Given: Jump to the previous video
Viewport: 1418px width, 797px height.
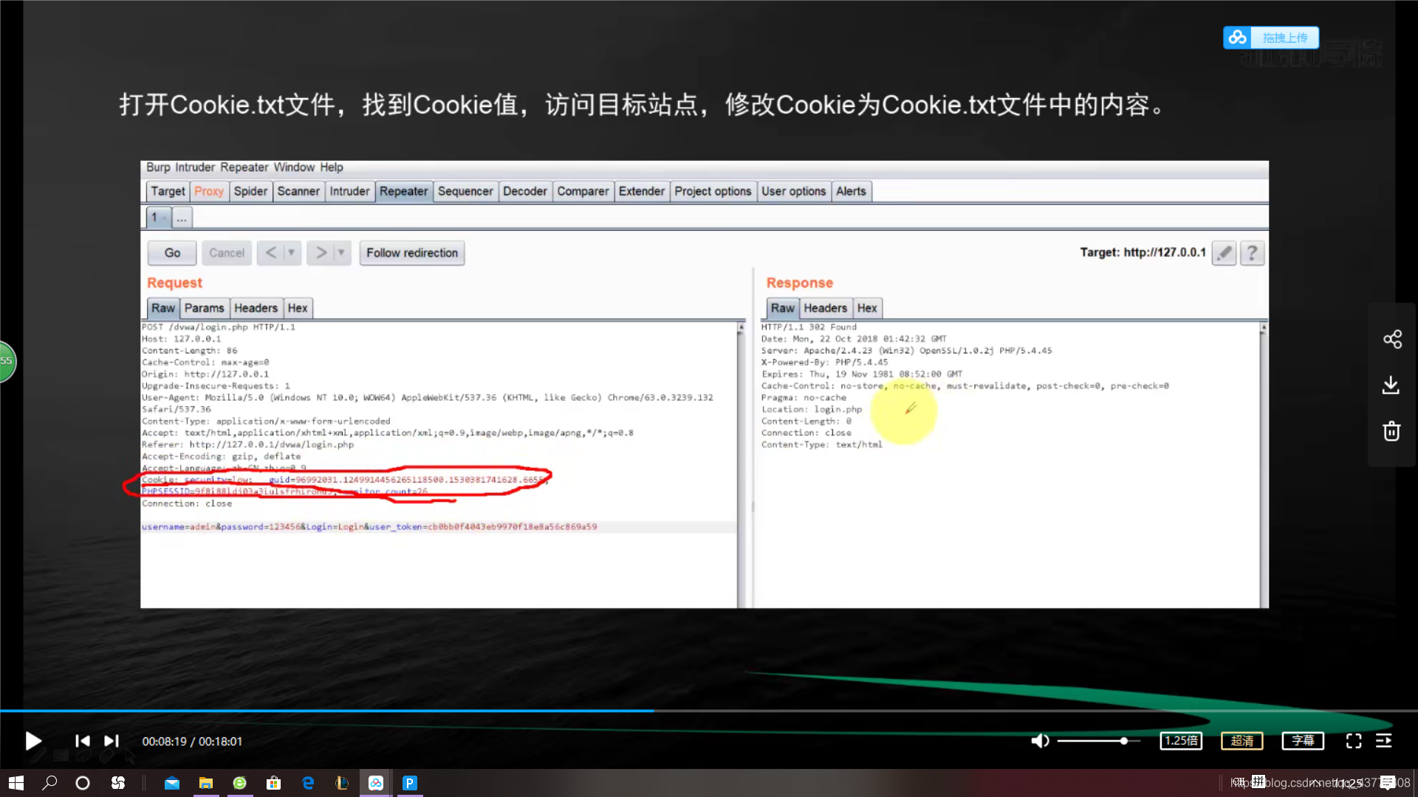Looking at the screenshot, I should [83, 741].
